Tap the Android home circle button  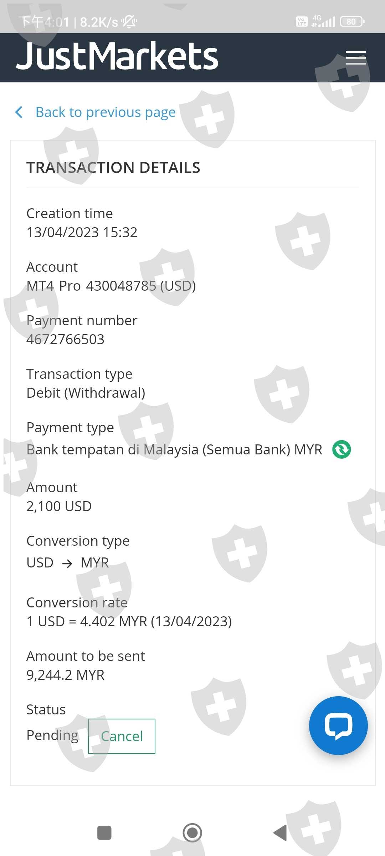coord(192,833)
